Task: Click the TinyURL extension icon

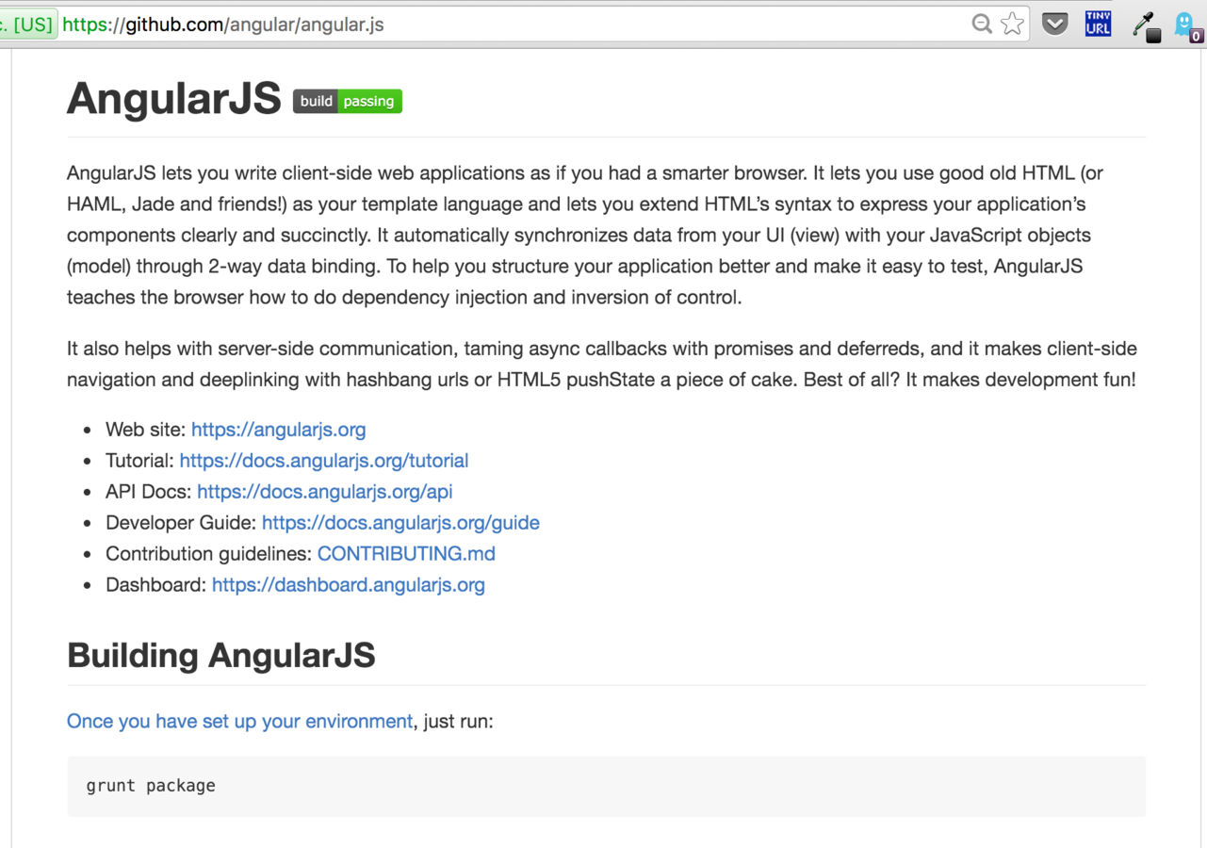Action: click(1098, 24)
